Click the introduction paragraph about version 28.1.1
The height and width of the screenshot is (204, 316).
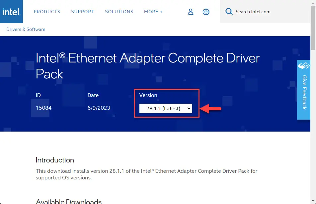146,174
